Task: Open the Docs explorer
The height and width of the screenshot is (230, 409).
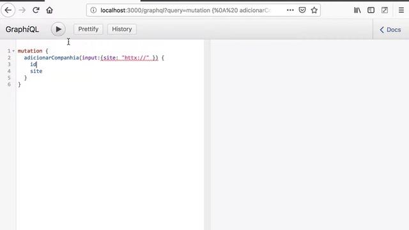Action: 390,30
